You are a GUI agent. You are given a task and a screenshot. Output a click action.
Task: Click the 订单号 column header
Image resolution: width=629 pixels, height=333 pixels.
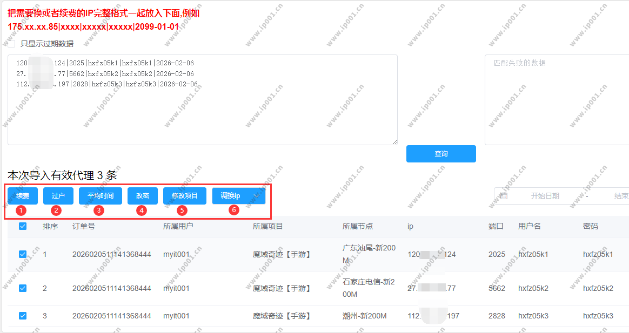84,226
